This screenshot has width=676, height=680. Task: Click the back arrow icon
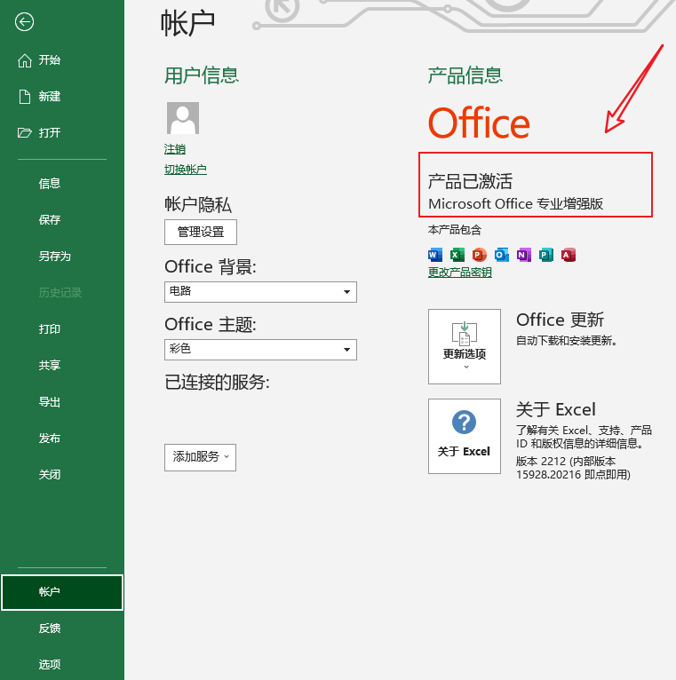[x=25, y=22]
